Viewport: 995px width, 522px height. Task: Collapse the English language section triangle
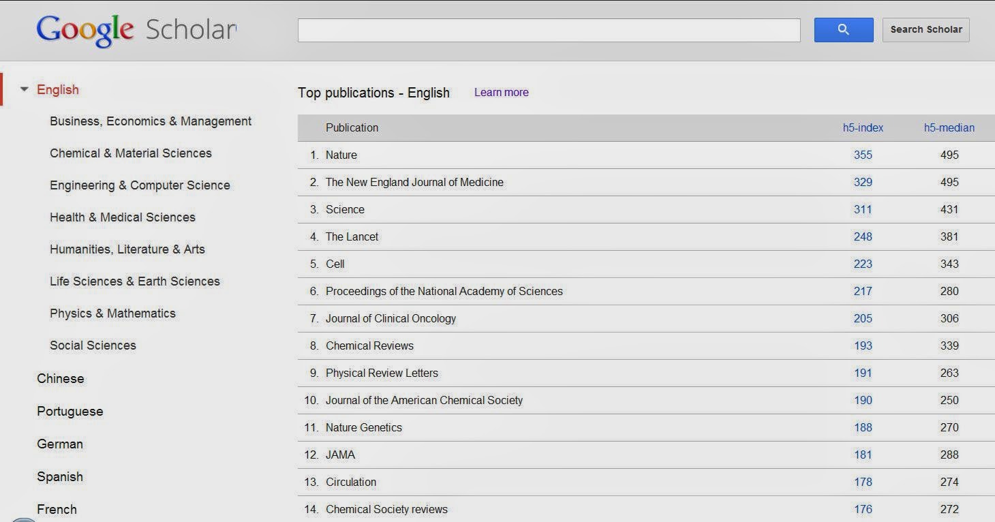click(25, 89)
